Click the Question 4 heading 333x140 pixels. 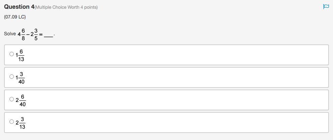click(19, 7)
